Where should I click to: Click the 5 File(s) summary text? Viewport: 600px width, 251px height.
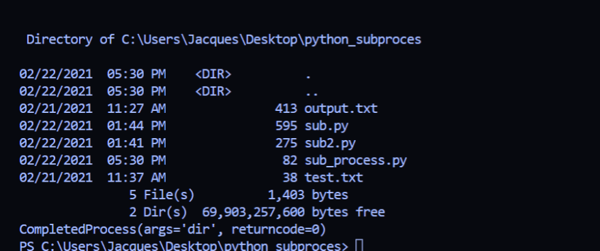(x=162, y=195)
